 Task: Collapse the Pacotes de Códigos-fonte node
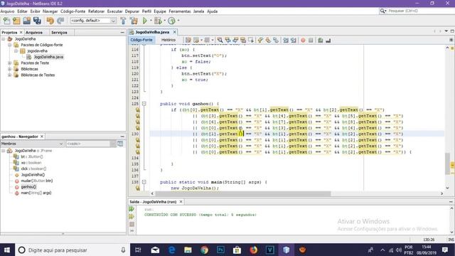coord(9,45)
